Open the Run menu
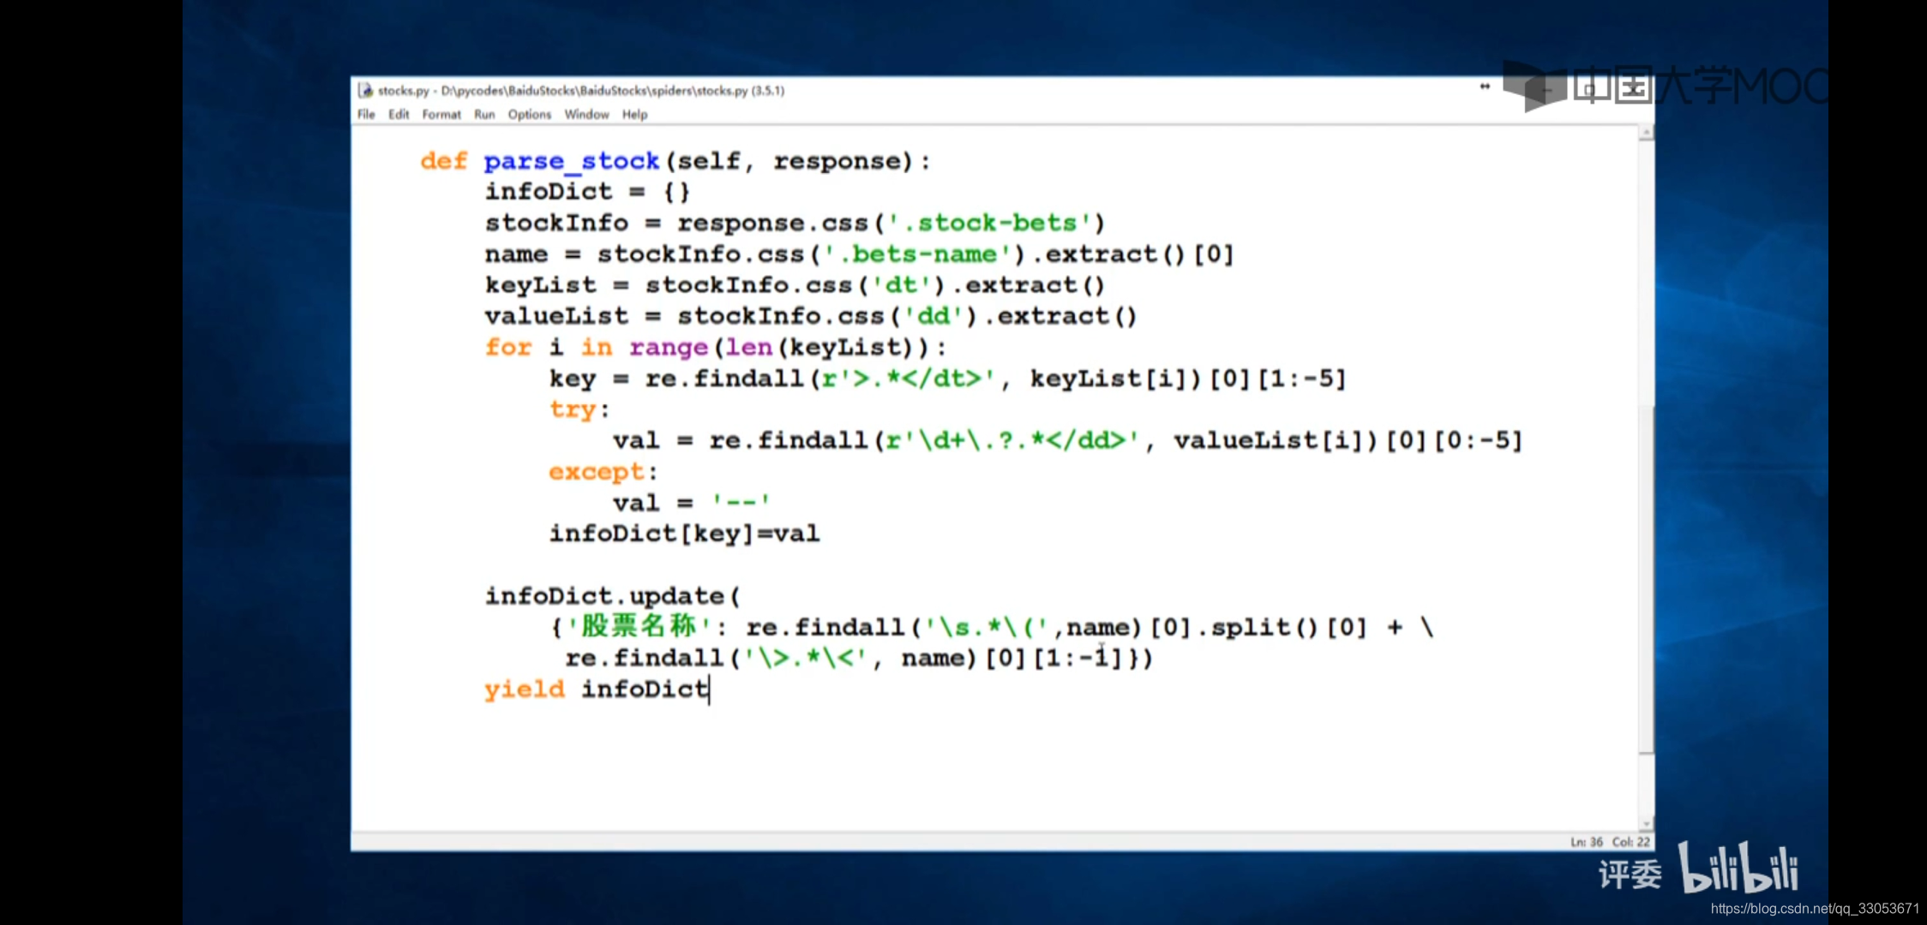This screenshot has height=925, width=1927. pos(484,115)
